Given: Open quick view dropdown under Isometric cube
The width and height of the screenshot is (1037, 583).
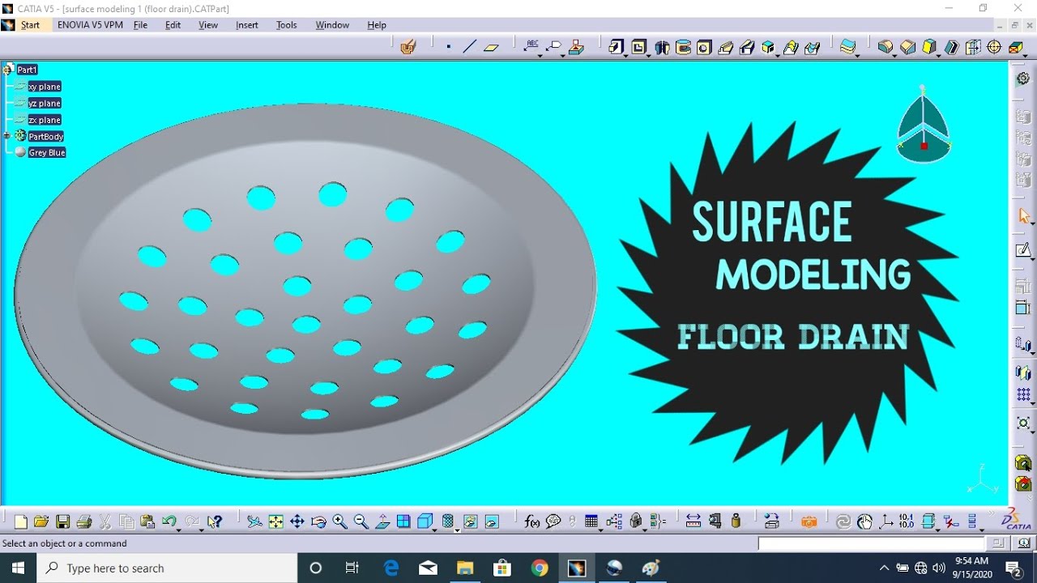Looking at the screenshot, I should (435, 530).
